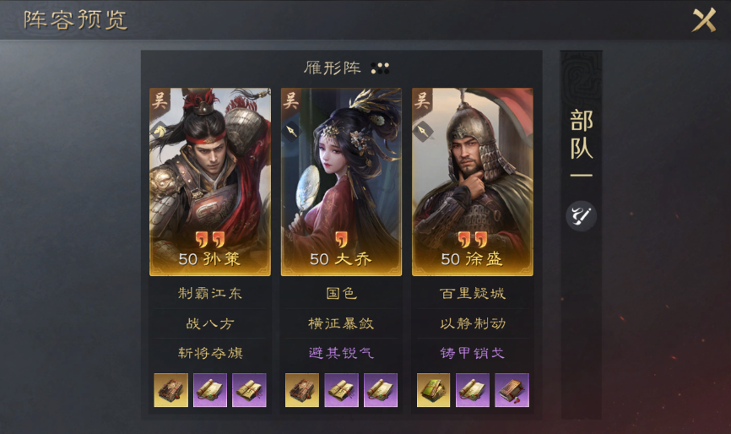Select 孙策's middle purple scroll icon
This screenshot has height=434, width=731.
coord(210,390)
